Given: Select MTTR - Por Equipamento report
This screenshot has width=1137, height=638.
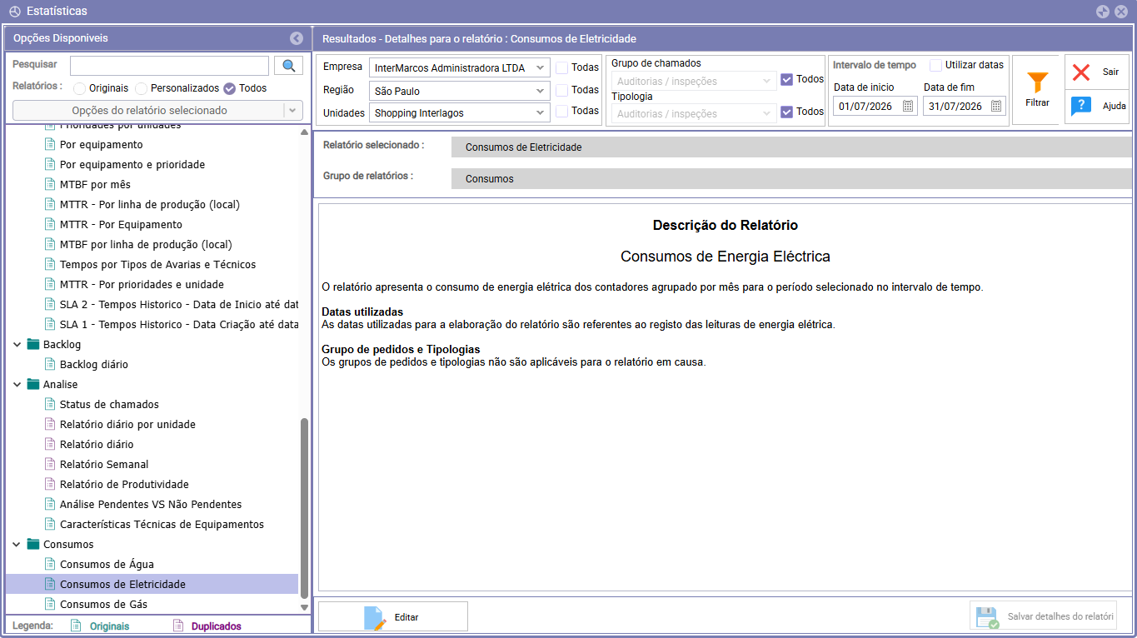Looking at the screenshot, I should [x=121, y=224].
